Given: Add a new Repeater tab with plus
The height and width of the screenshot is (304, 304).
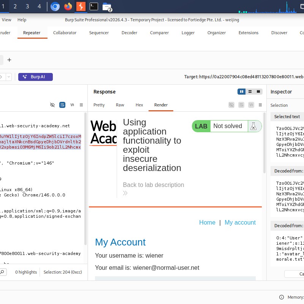Looking at the screenshot, I should (x=9, y=60).
